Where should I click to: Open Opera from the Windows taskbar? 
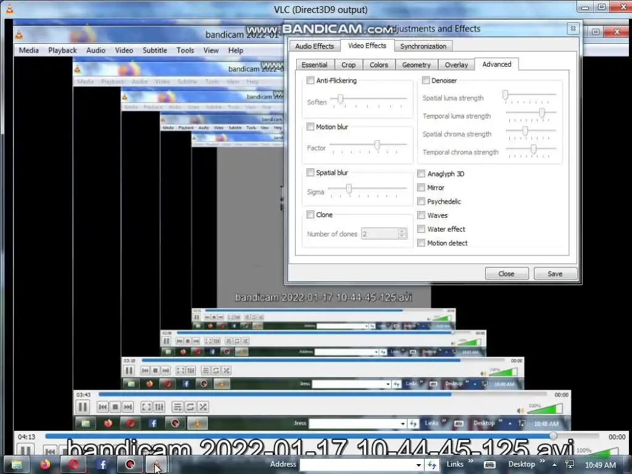click(x=73, y=465)
